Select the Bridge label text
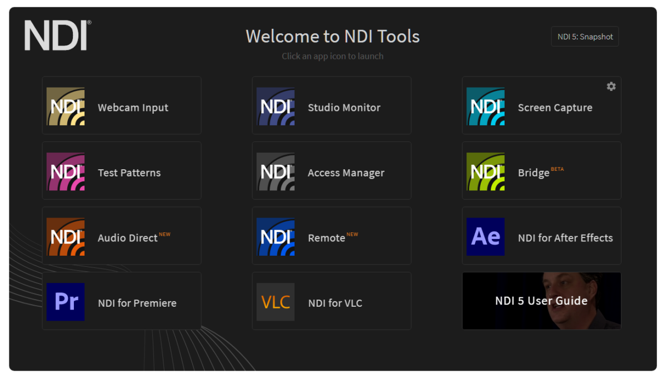The image size is (667, 380). point(534,173)
